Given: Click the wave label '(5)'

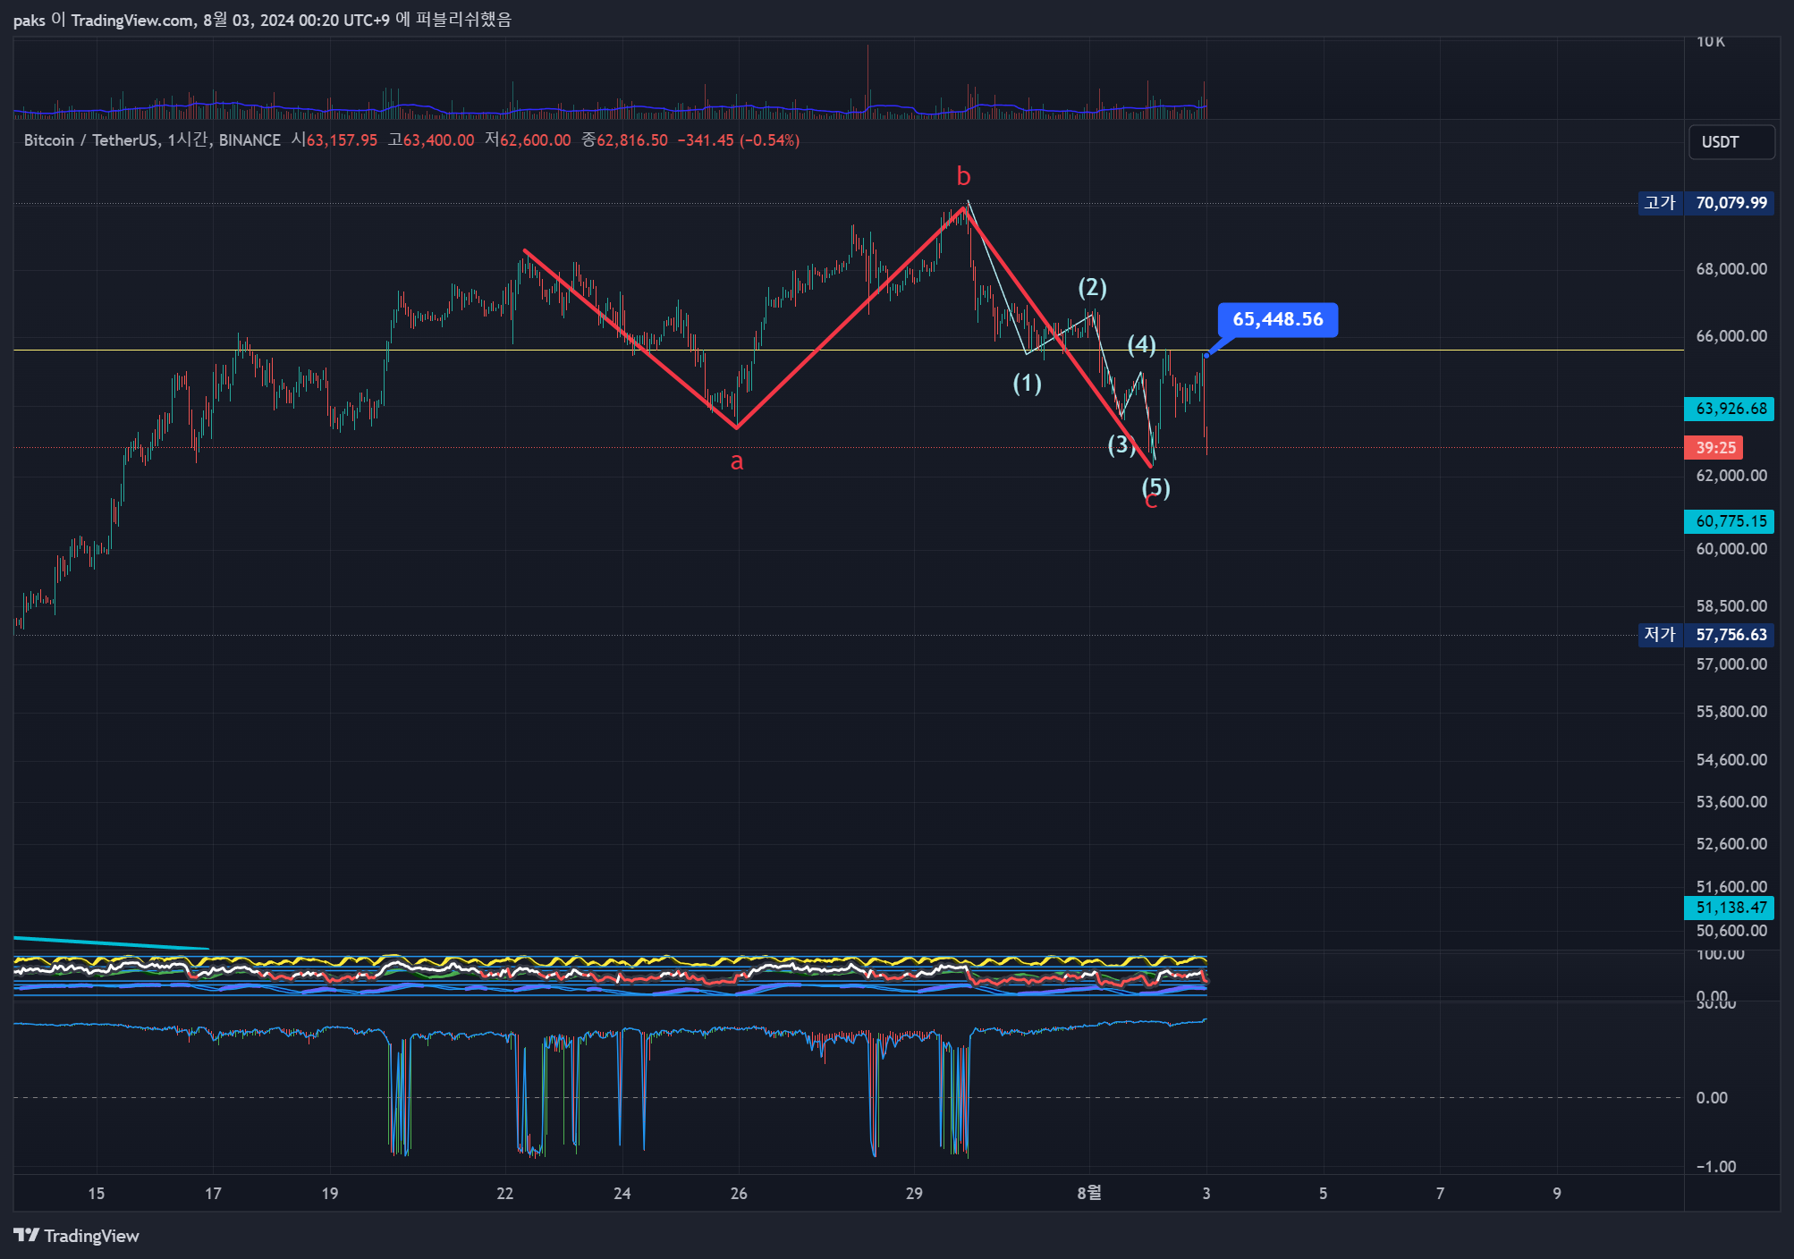Looking at the screenshot, I should tap(1155, 488).
